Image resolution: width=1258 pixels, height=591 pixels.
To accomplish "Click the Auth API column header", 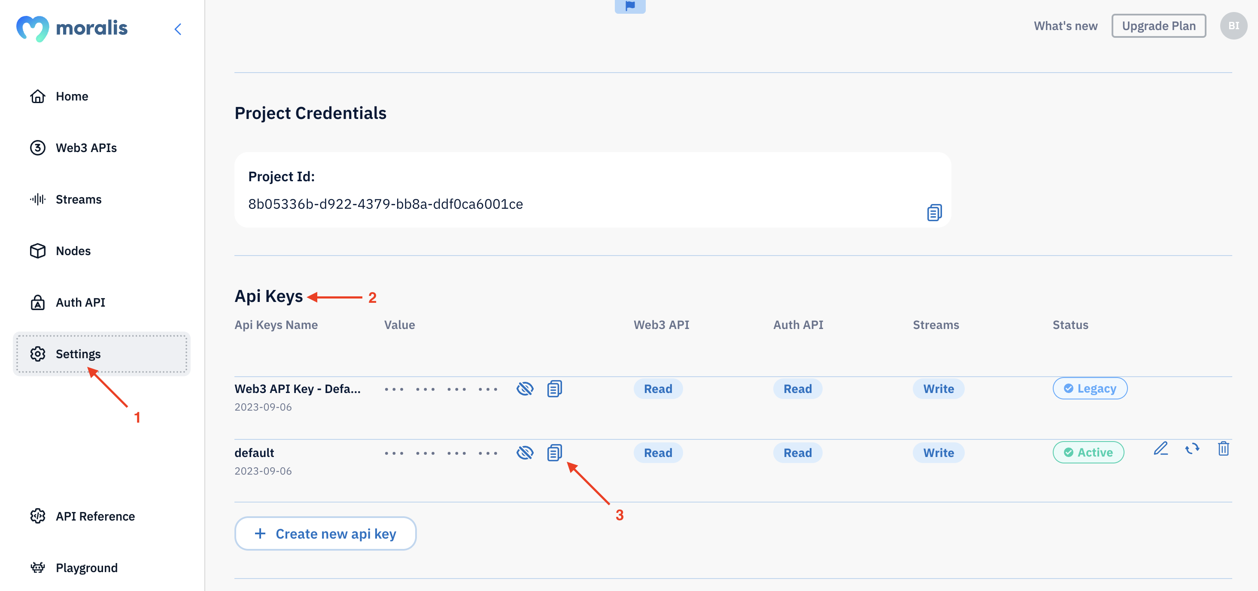I will [x=798, y=325].
